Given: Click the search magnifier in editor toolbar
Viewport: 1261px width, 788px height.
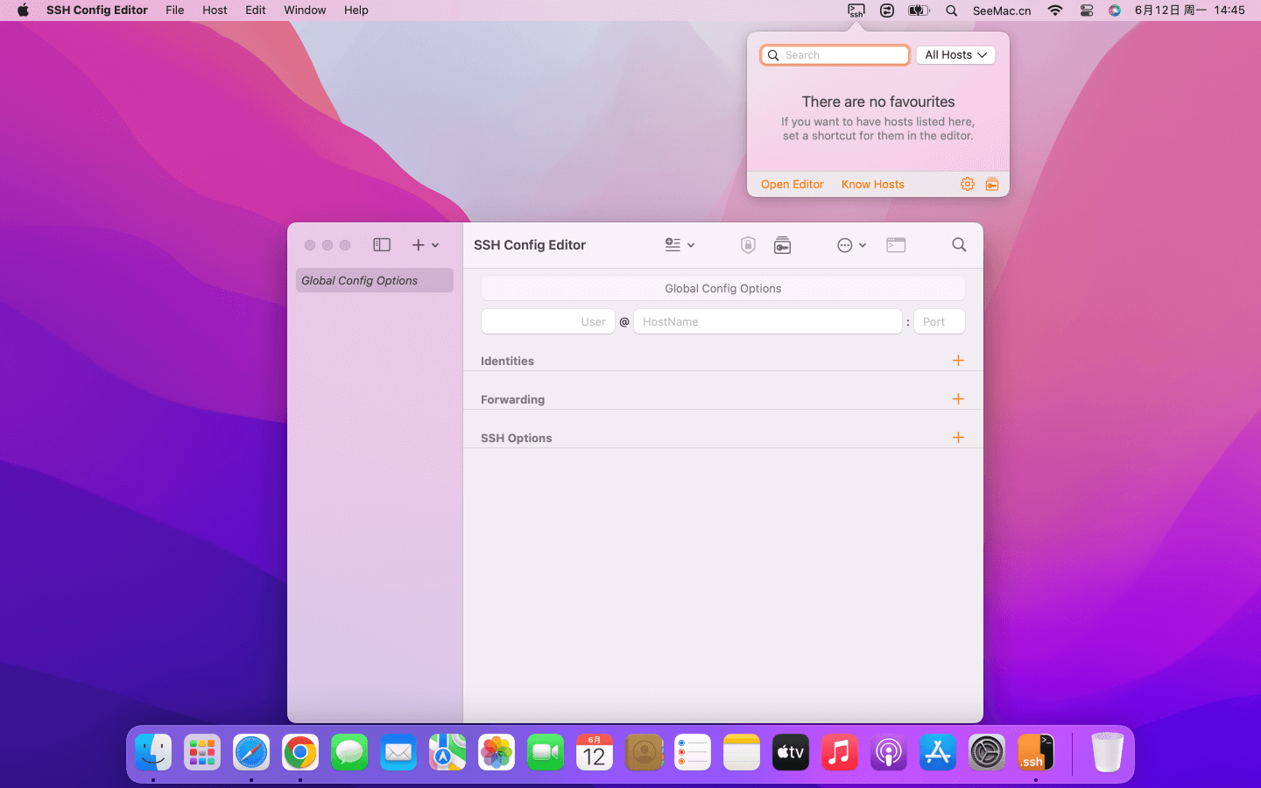Looking at the screenshot, I should (x=959, y=245).
